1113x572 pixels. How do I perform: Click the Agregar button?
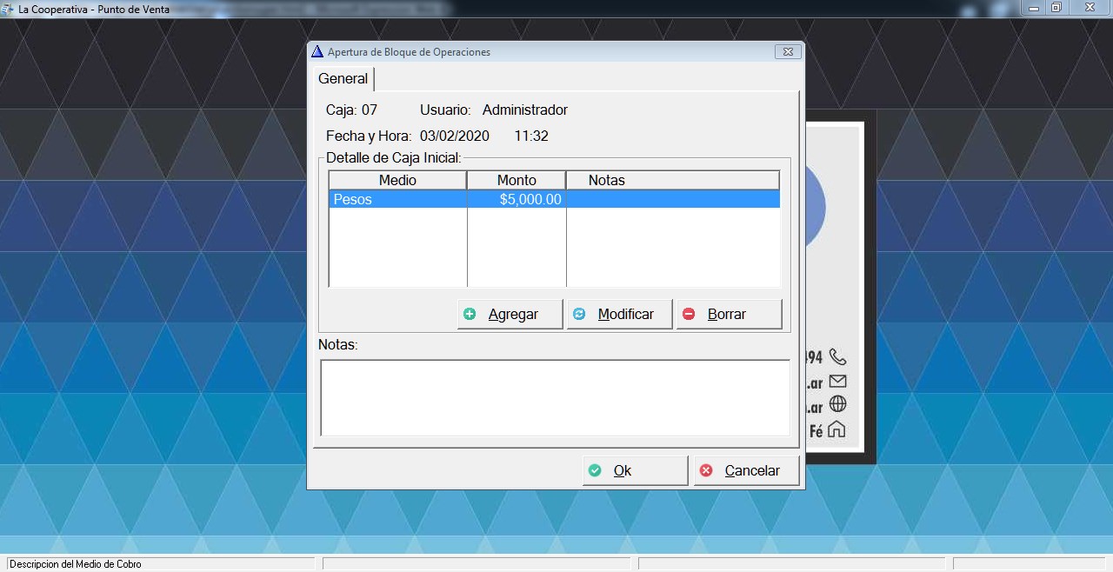510,314
